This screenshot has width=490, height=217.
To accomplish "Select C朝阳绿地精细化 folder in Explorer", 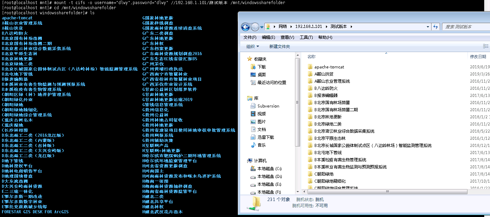I will (x=330, y=181).
